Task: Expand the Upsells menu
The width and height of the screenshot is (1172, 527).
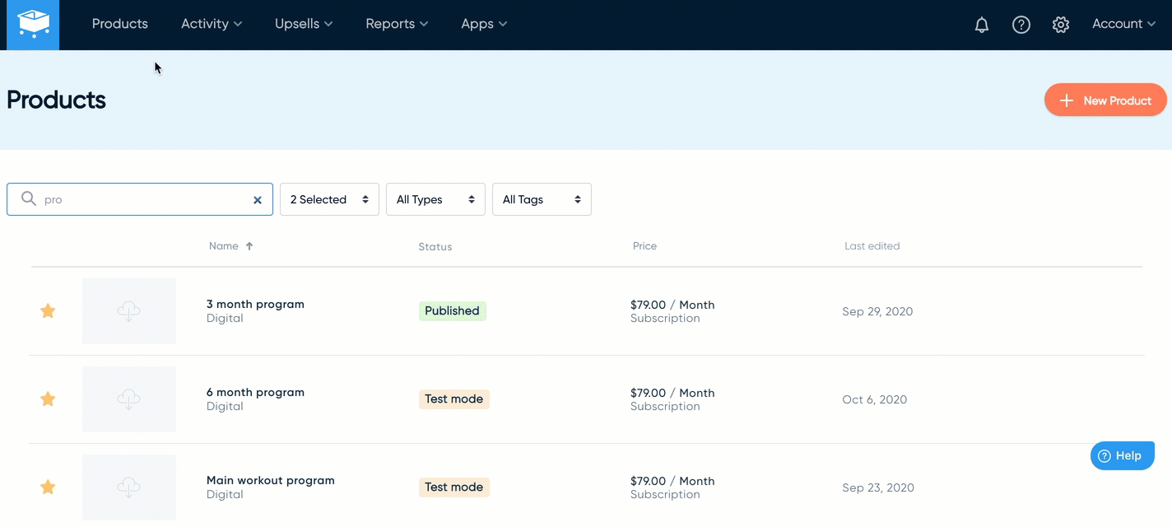Action: pos(304,24)
